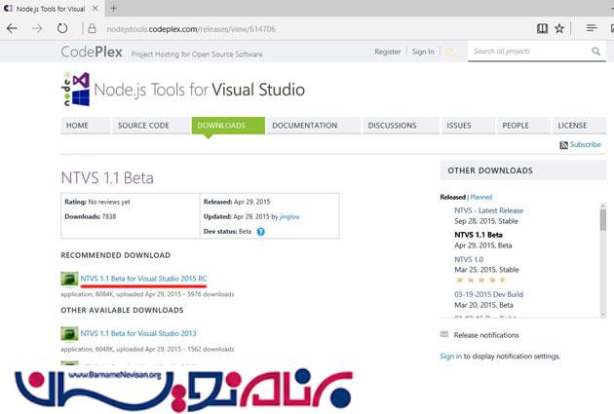614x414 pixels.
Task: Click the Search all projects input field
Action: pyautogui.click(x=530, y=52)
